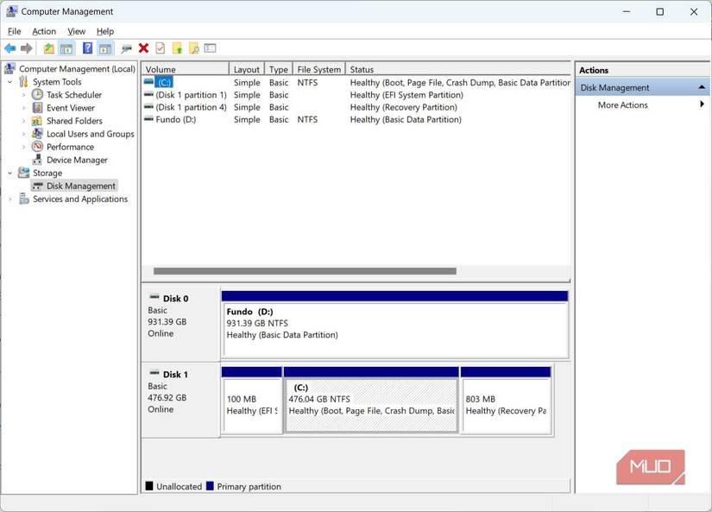Click the clipboard checkmark toolbar icon
This screenshot has width=712, height=512.
coord(160,48)
